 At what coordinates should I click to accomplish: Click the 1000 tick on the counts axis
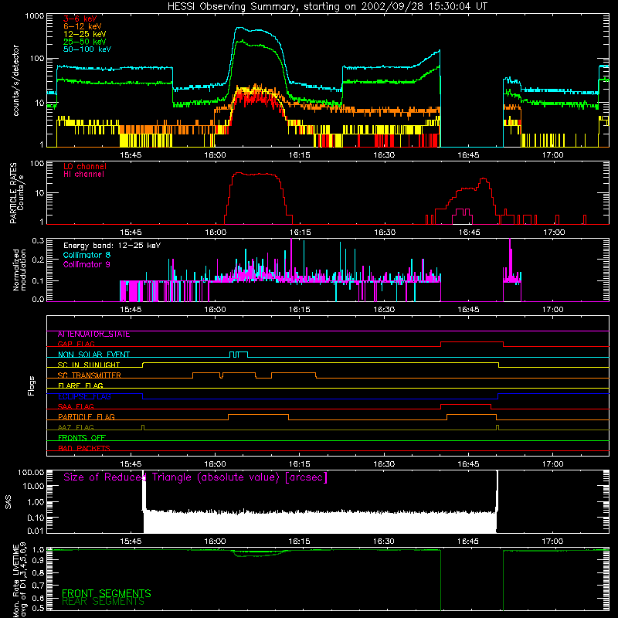[35, 16]
